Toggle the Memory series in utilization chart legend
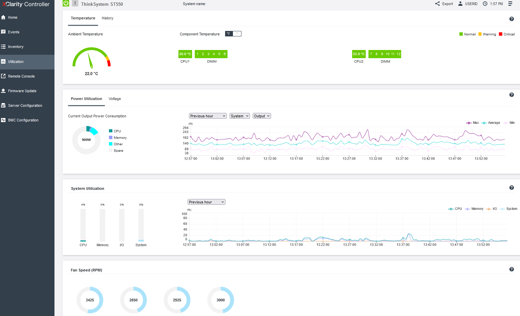The image size is (520, 316). click(x=474, y=209)
